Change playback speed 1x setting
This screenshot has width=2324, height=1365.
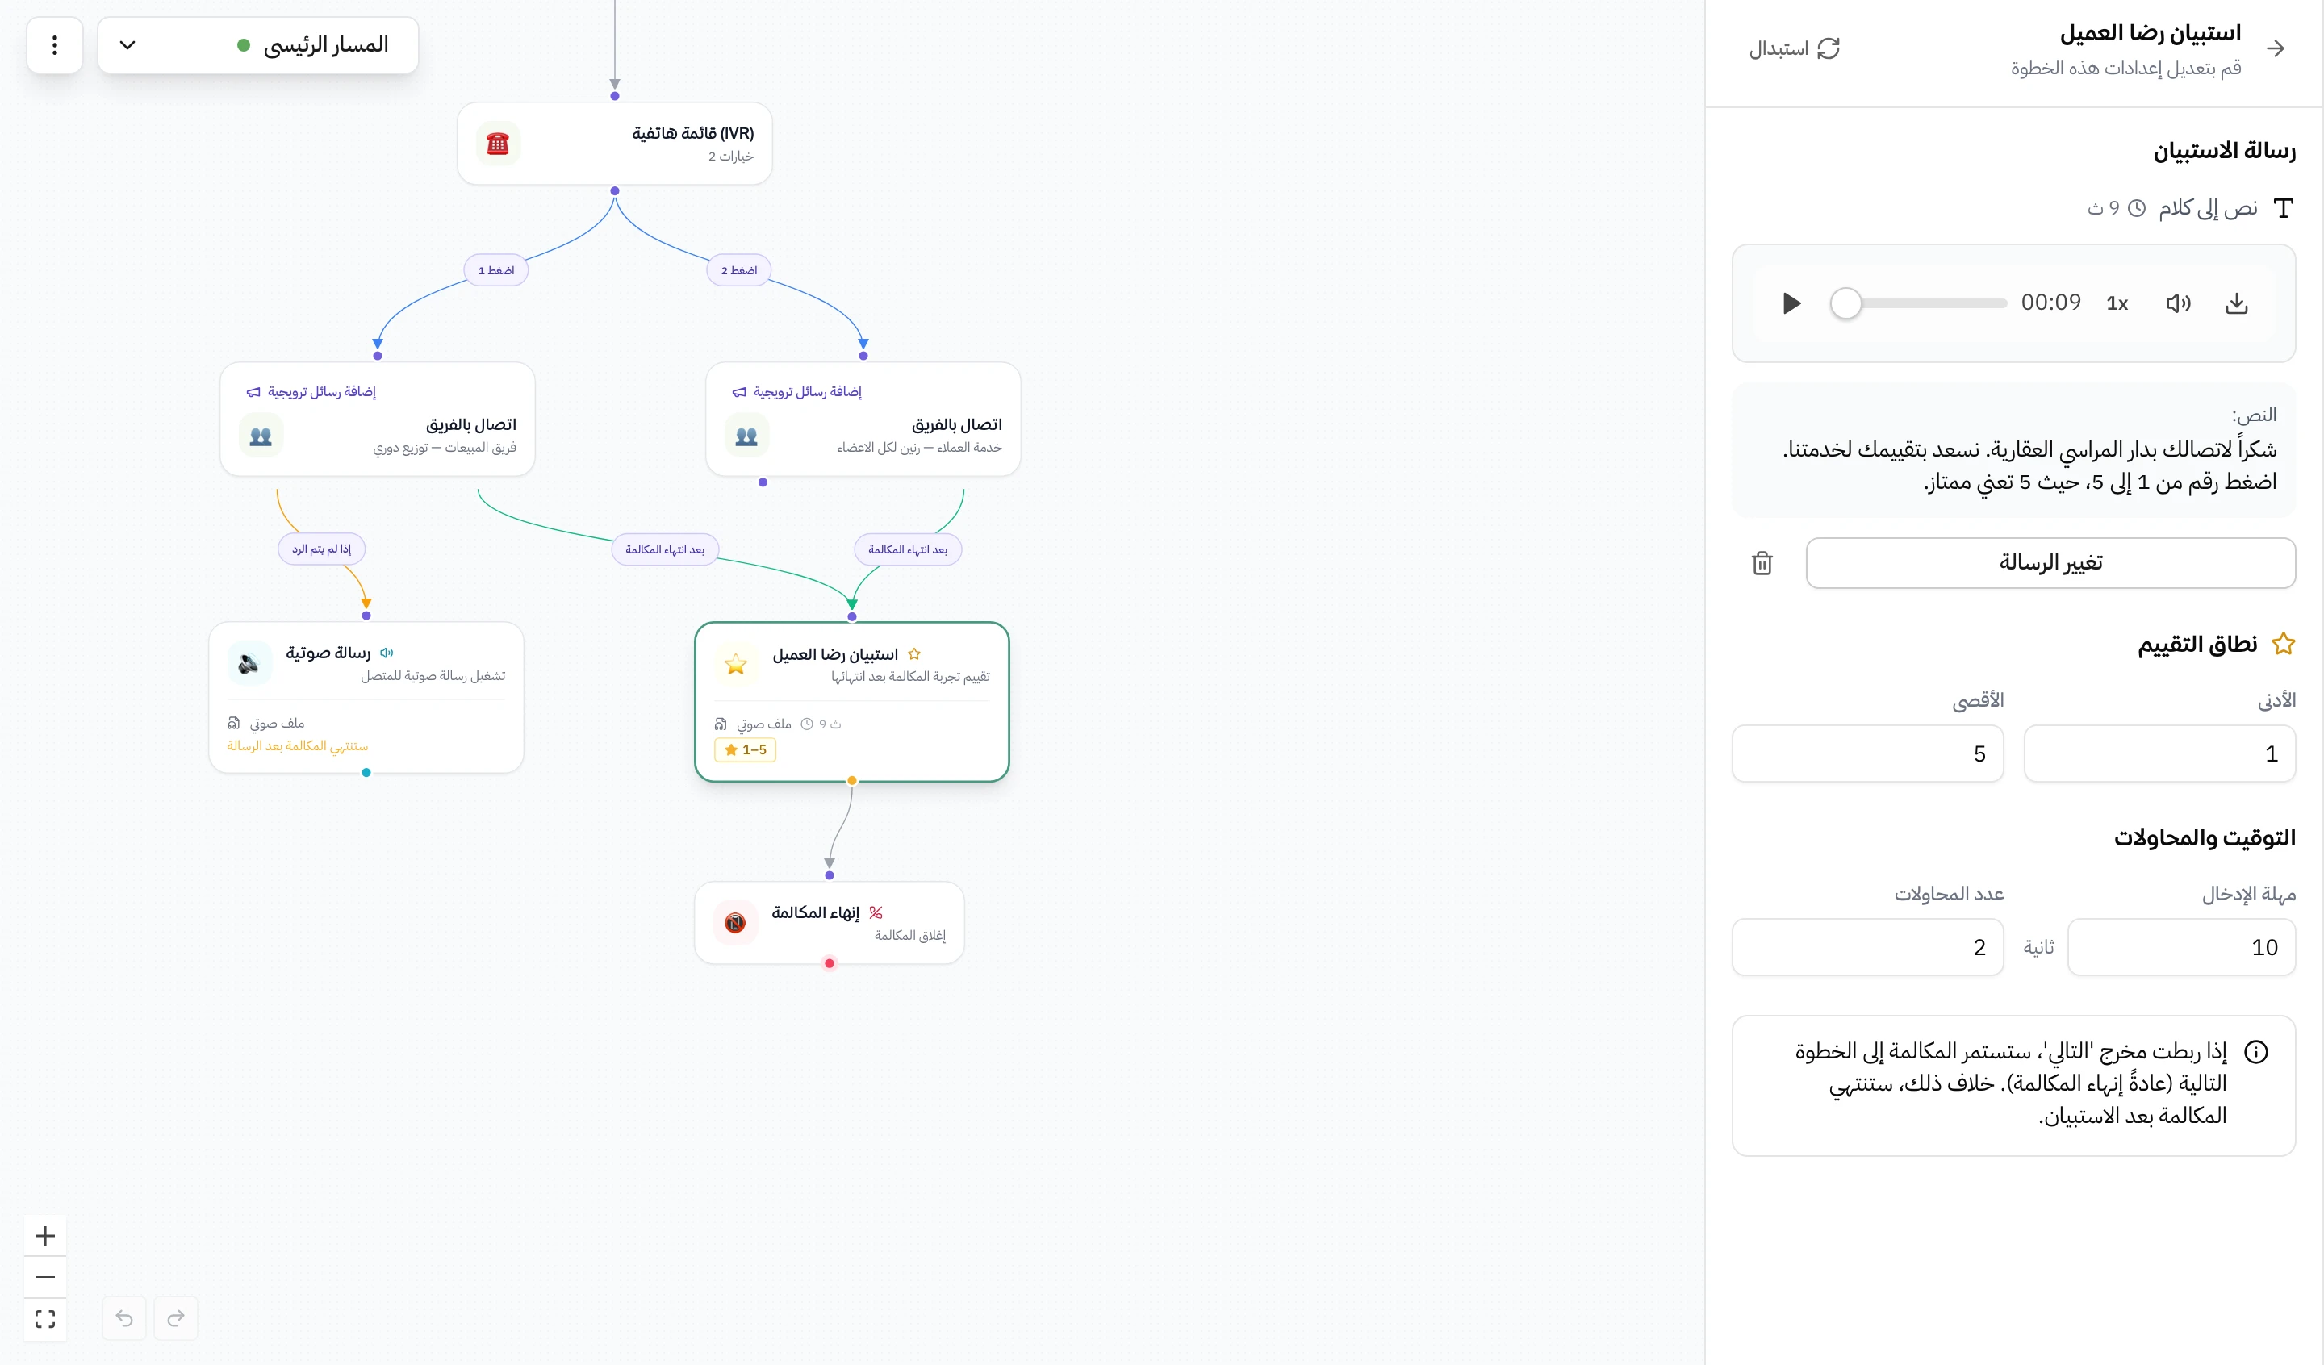2117,303
